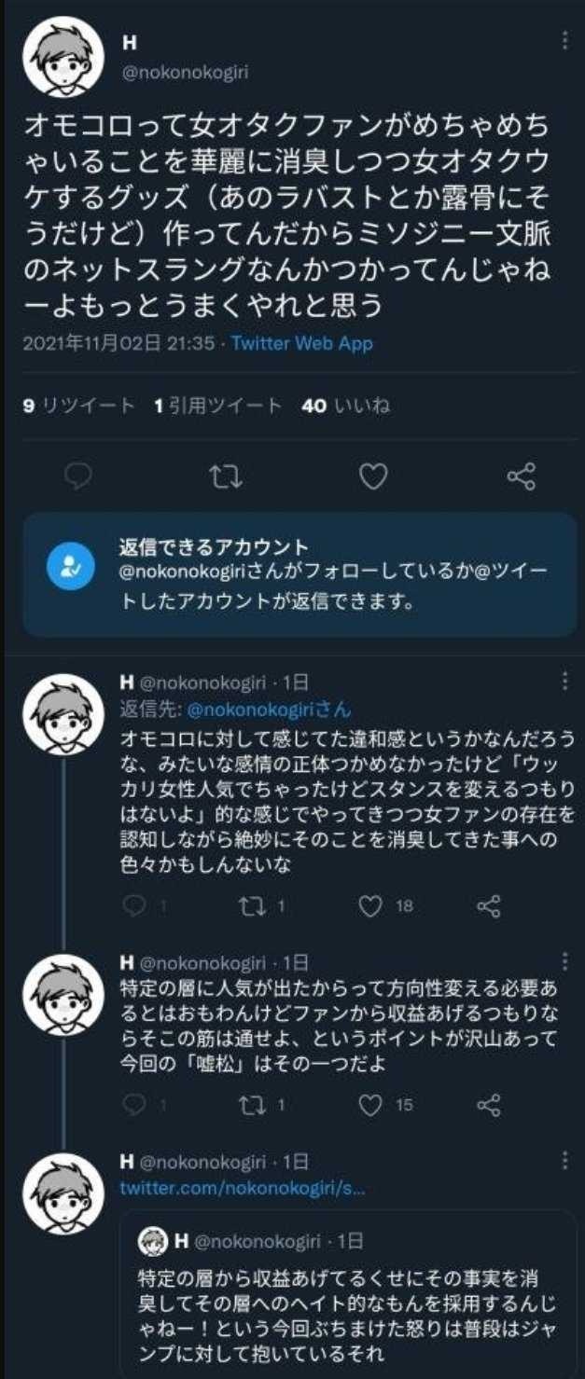View the 9 リツイート list

click(78, 406)
